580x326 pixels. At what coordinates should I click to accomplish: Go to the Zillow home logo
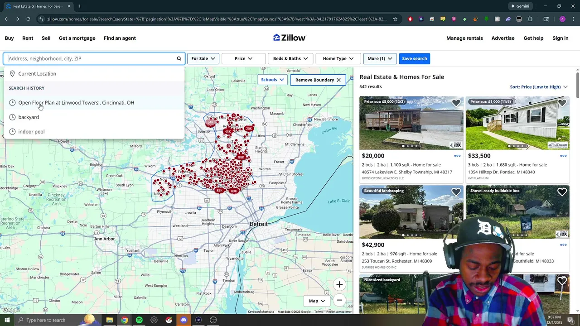[290, 38]
